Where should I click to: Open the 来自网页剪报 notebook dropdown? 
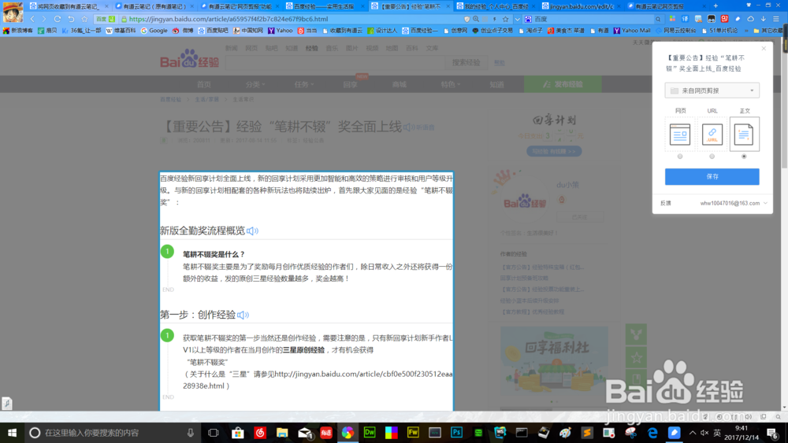(712, 90)
